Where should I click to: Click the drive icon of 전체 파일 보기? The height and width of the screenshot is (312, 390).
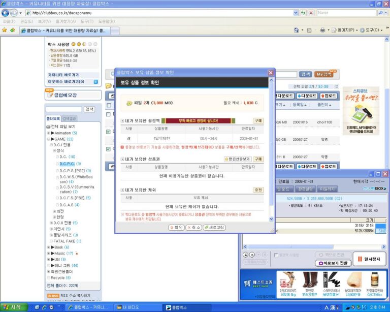[48, 127]
